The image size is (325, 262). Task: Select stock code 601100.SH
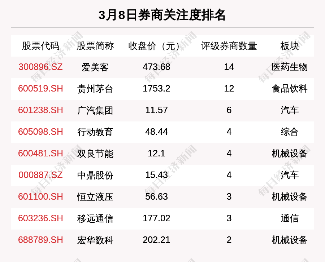(x=40, y=196)
